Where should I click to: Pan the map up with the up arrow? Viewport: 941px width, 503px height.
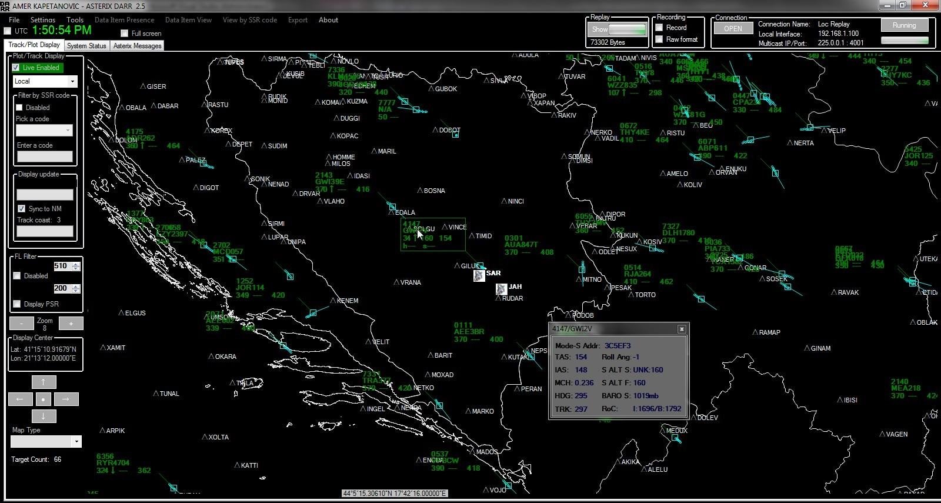[x=43, y=382]
